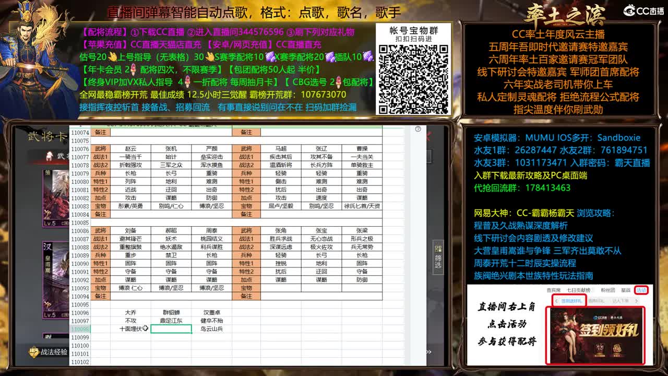This screenshot has width=668, height=376.
Task: Click the 张梁 cell
Action: (x=362, y=231)
